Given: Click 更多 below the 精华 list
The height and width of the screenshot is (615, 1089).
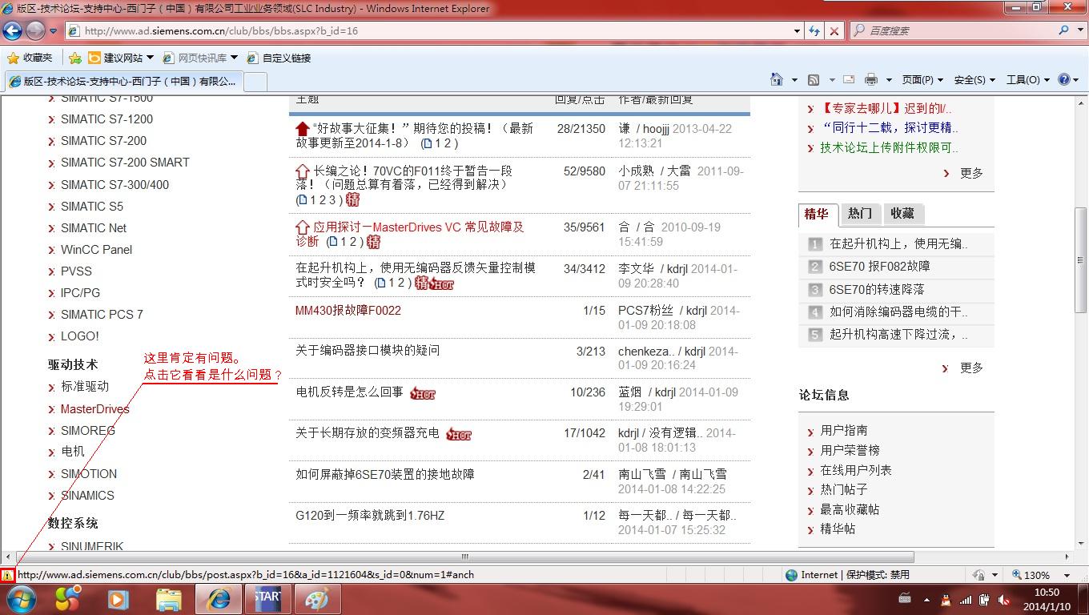Looking at the screenshot, I should pos(971,368).
